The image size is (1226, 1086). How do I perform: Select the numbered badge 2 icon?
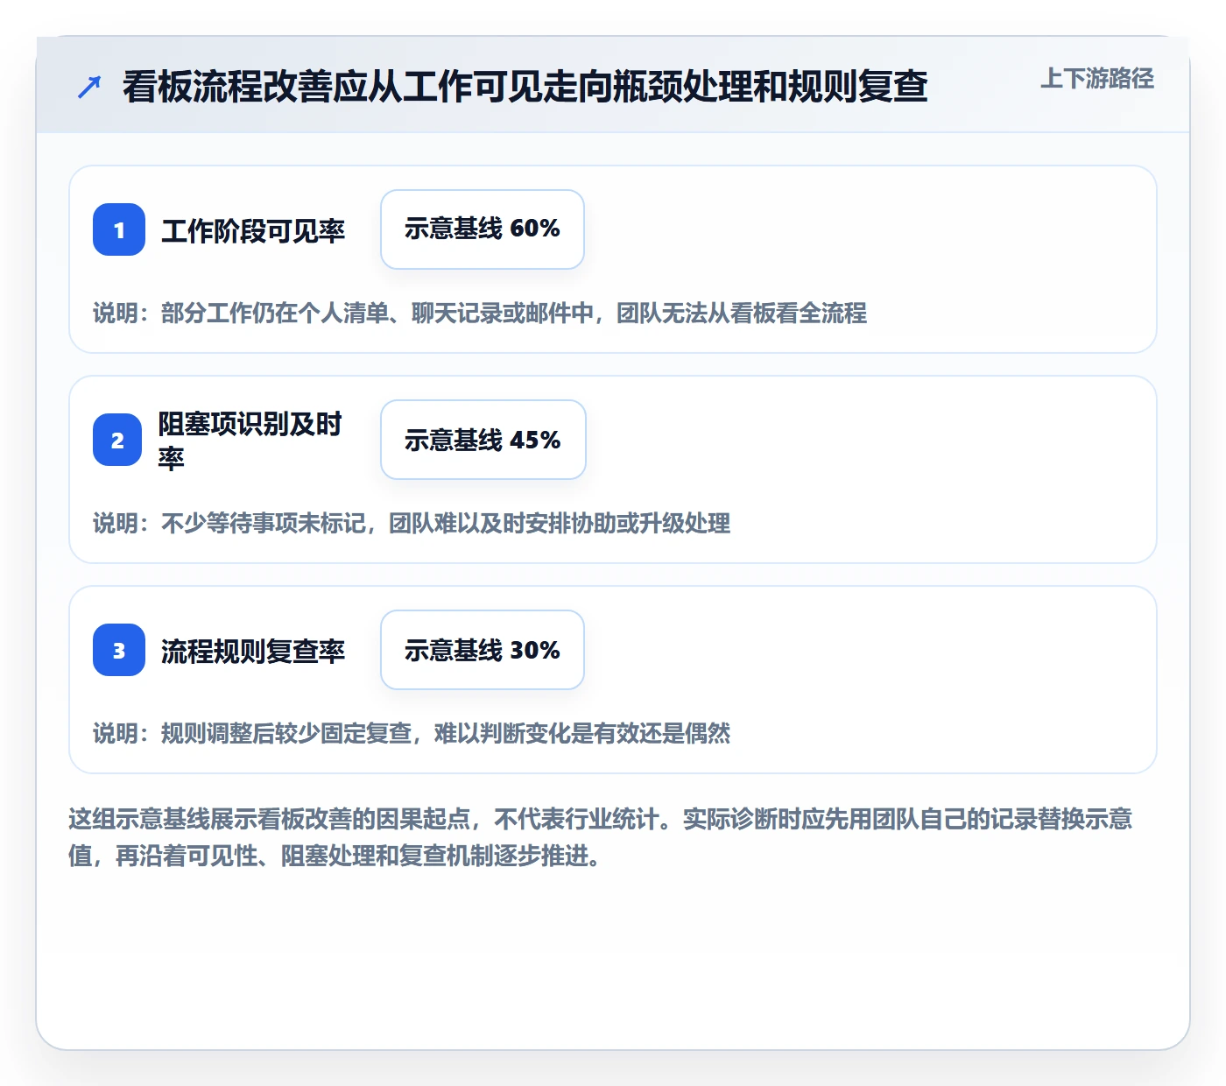(x=117, y=440)
